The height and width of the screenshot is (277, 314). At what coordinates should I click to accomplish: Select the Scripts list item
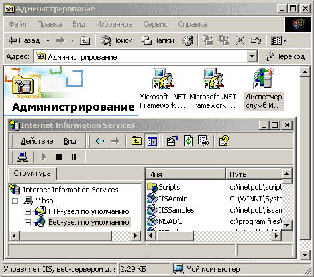[169, 187]
